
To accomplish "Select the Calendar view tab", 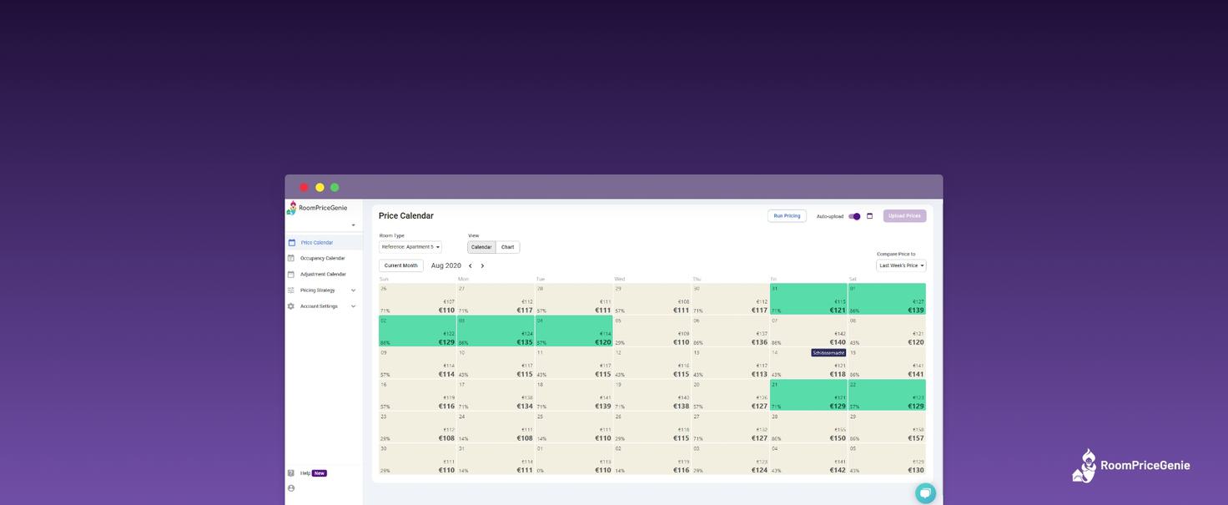I will [481, 247].
